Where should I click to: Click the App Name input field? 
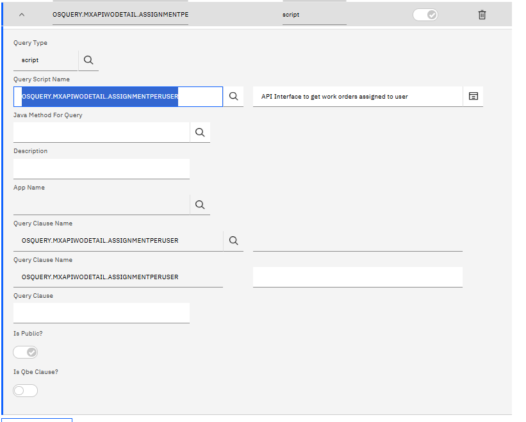pos(101,205)
